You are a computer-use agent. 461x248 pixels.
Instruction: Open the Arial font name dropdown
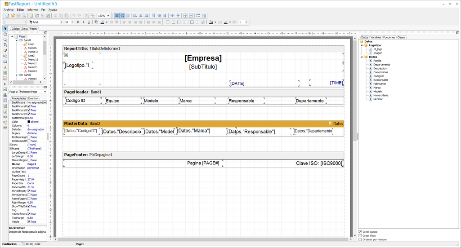(61, 22)
